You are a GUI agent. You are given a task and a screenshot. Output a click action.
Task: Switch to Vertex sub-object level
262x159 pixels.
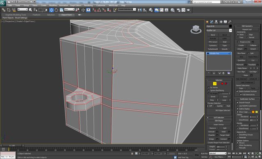pos(211,84)
